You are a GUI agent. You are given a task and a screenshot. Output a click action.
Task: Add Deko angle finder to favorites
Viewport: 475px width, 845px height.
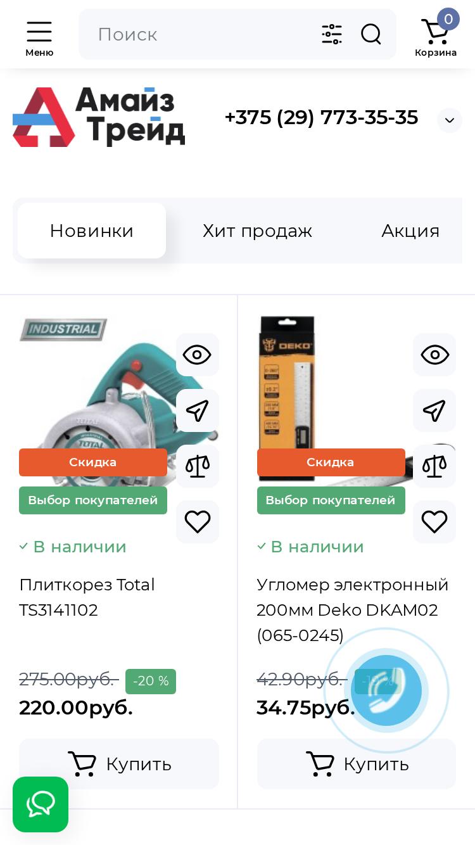tap(434, 522)
